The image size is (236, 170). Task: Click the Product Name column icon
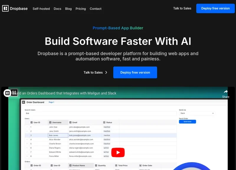coord(70,166)
